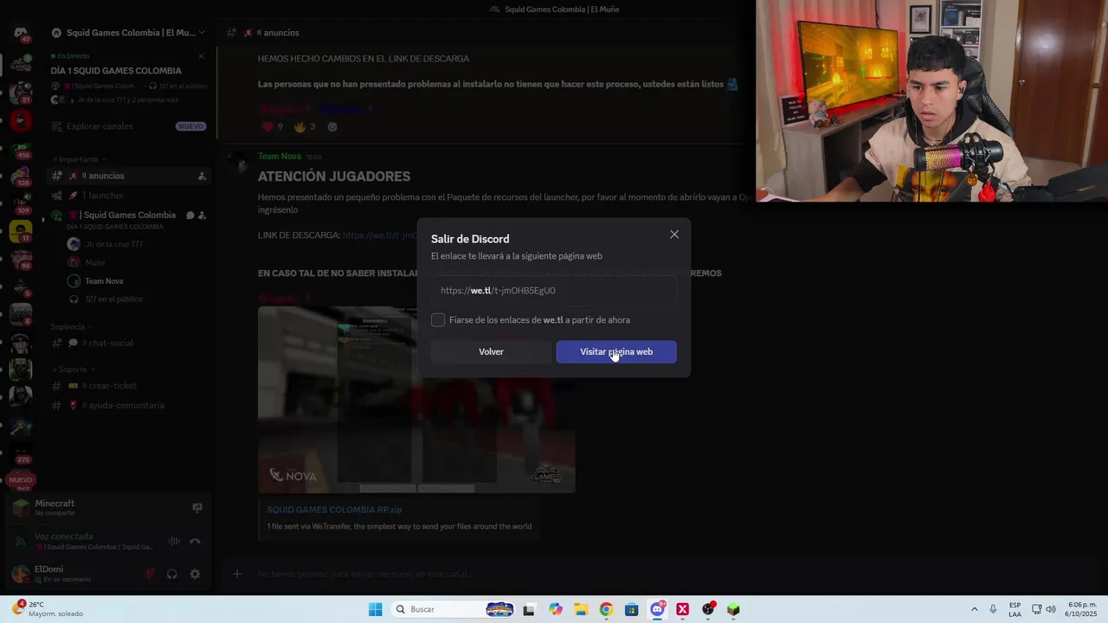Viewport: 1108px width, 623px height.
Task: Open OBS Studio from taskbar
Action: [x=708, y=609]
